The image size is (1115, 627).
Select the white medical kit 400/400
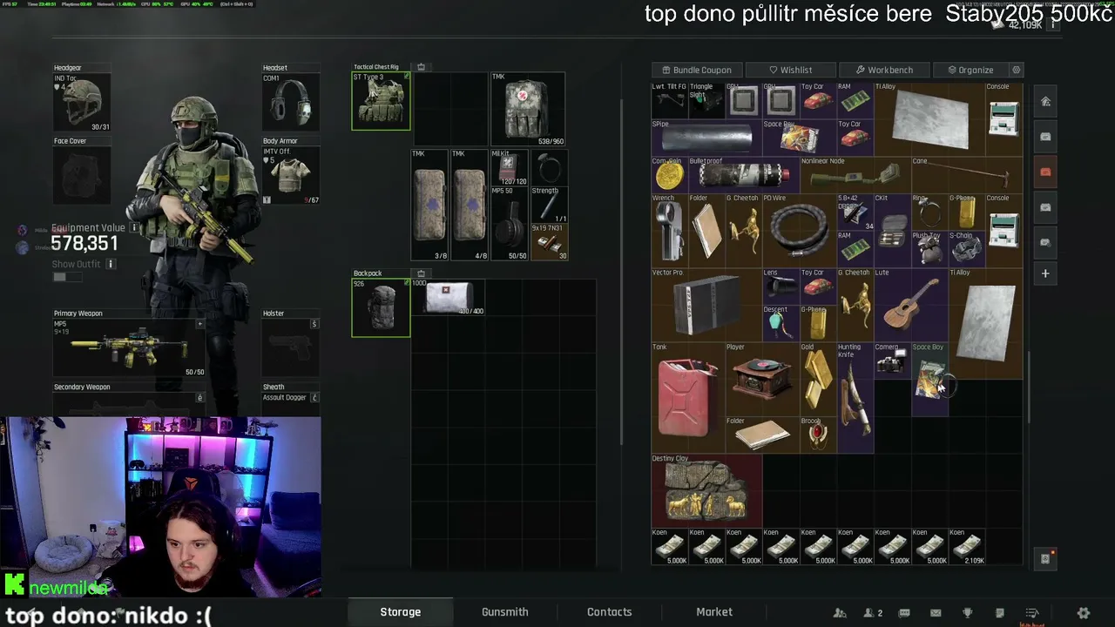pos(448,297)
